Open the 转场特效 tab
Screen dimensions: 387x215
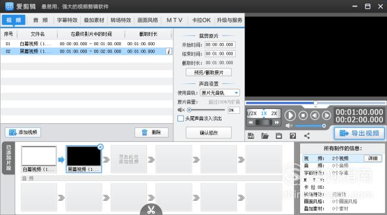point(121,20)
